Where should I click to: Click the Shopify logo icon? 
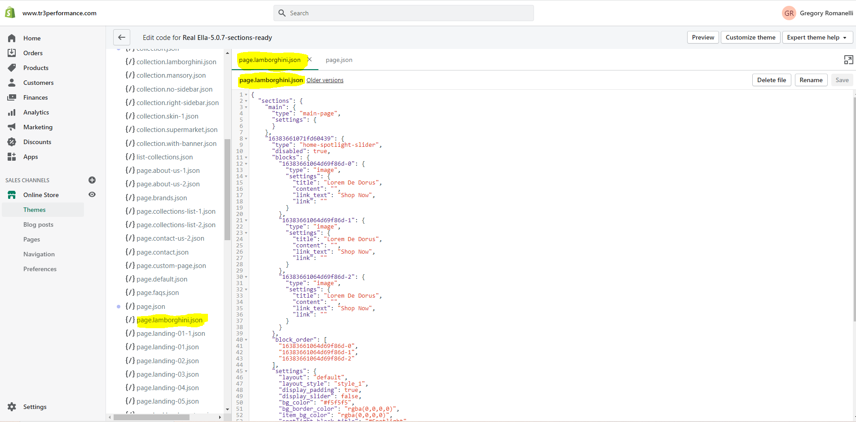pos(10,13)
